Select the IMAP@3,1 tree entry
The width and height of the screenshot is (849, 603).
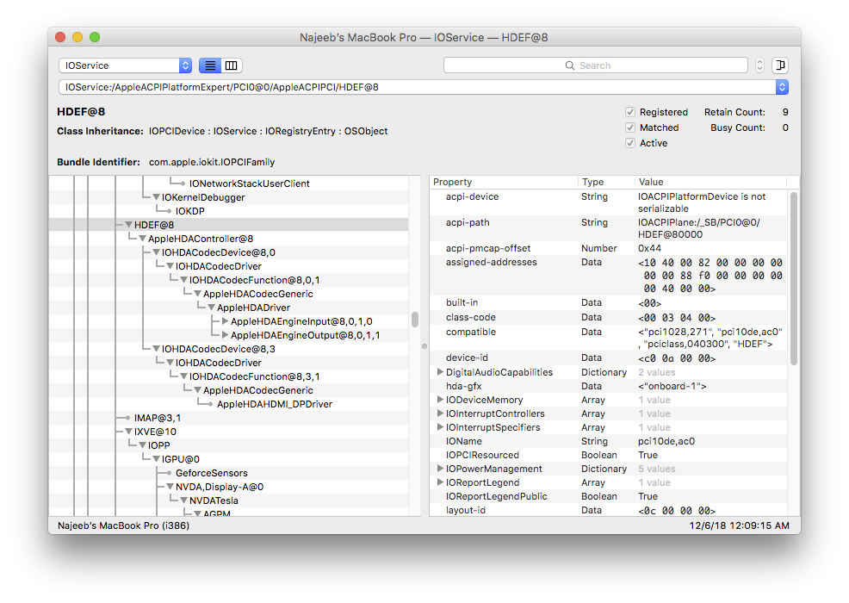click(x=158, y=418)
